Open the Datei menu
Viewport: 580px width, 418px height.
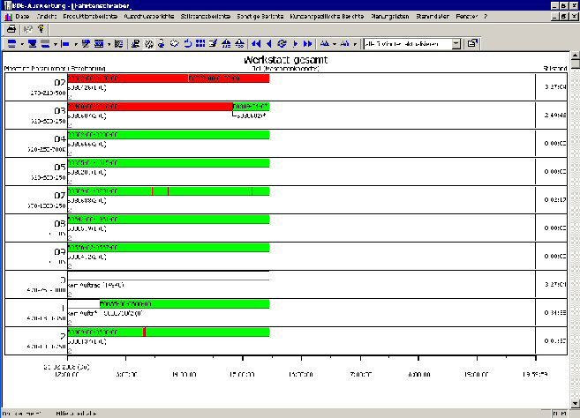[22, 16]
